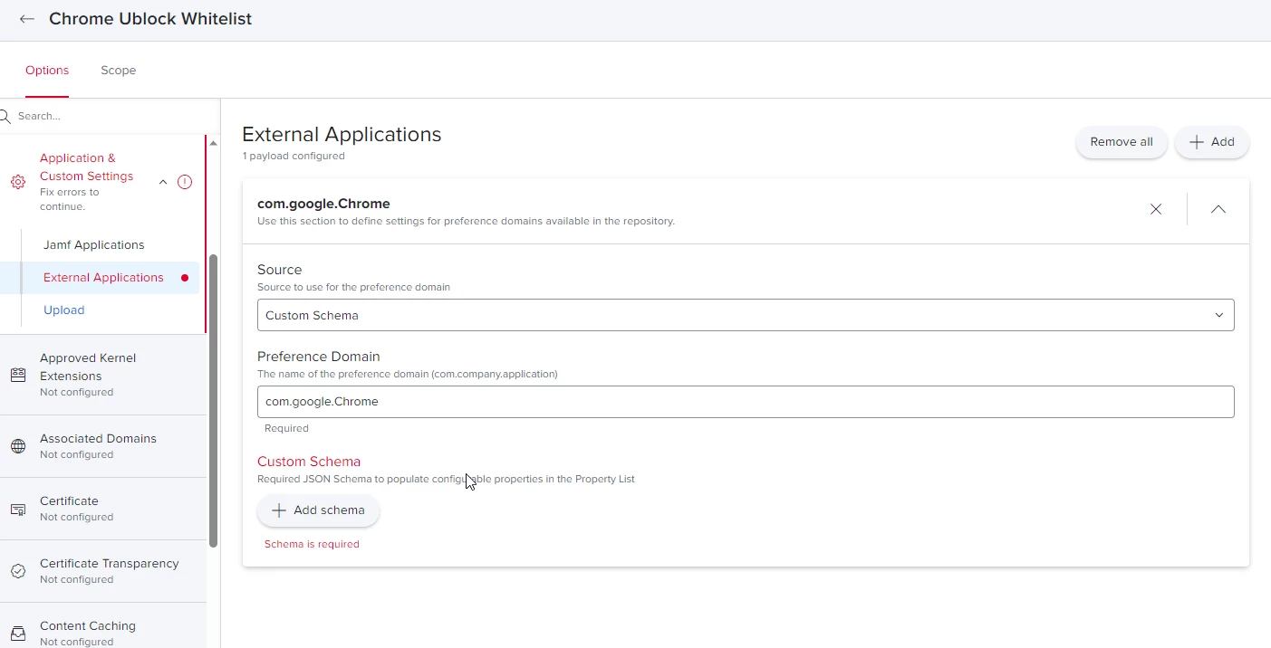Click the Content Caching tray icon

point(18,634)
